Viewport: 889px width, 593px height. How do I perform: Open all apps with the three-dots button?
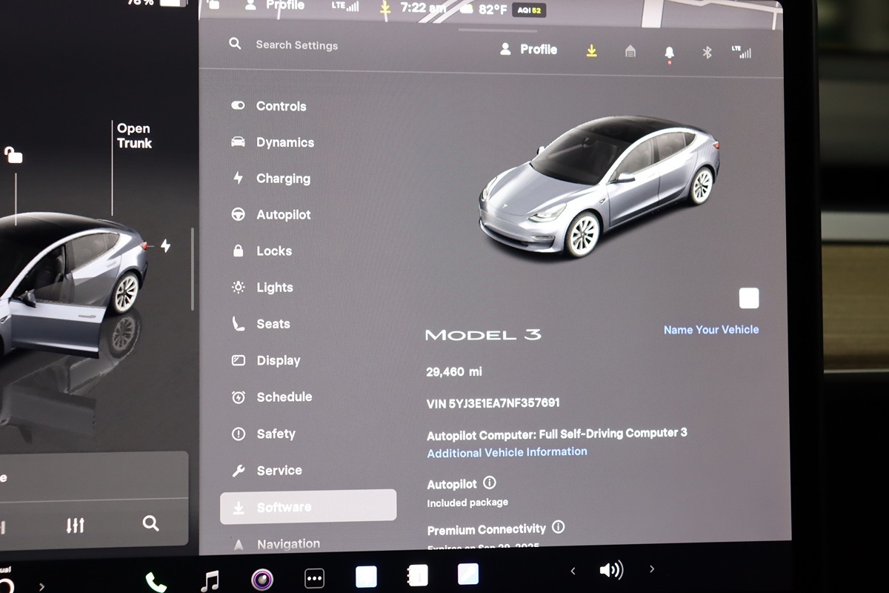tap(314, 577)
